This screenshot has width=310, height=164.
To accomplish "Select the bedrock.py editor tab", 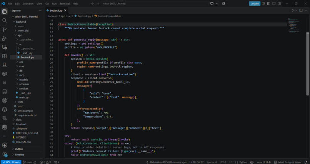I will [x=56, y=10].
